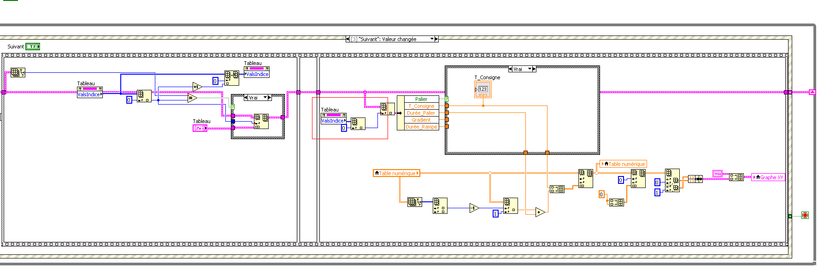Screen dimensions: 830x276
Task: Click the Increment (+1) function
Action: point(197,87)
